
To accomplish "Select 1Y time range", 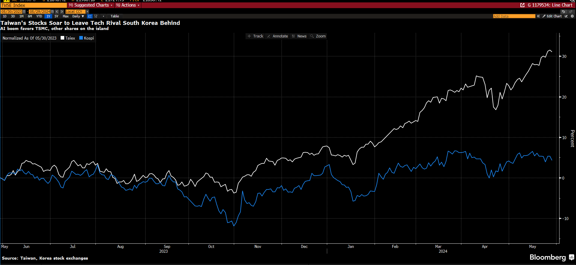I will 48,16.
